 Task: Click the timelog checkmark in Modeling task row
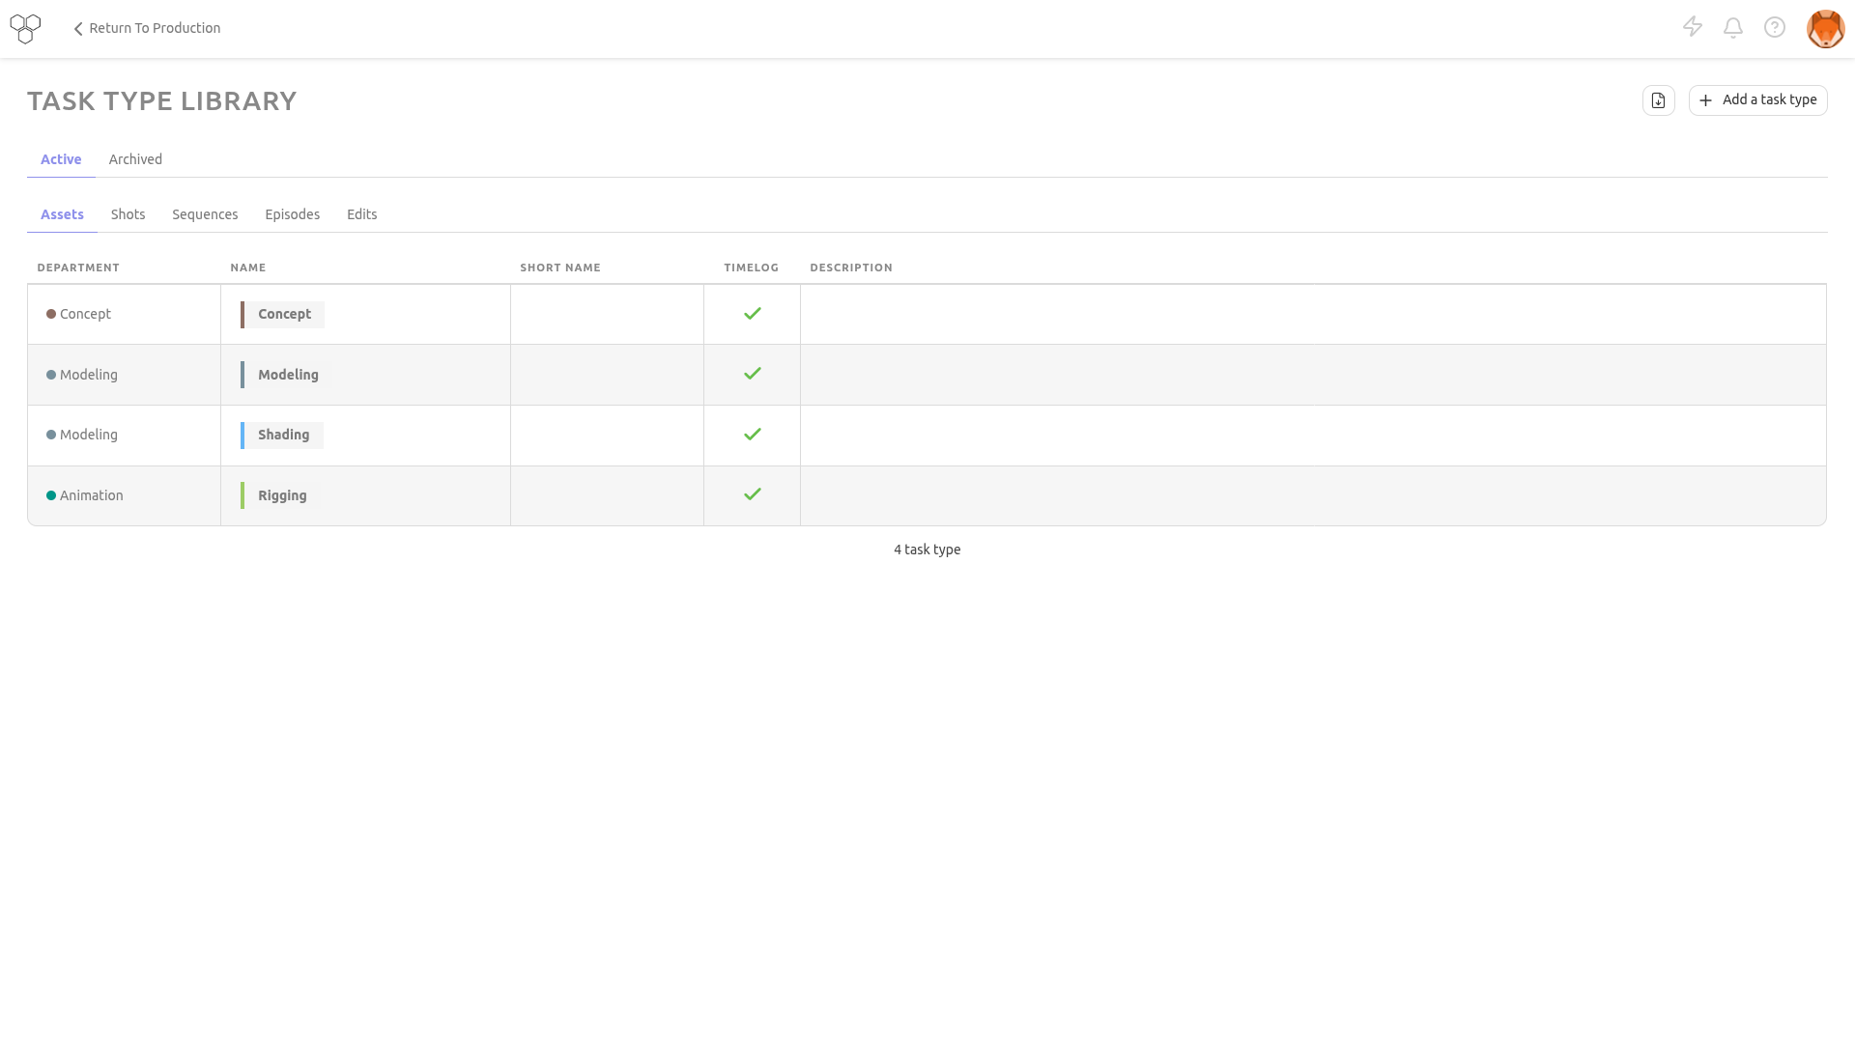[x=753, y=373]
